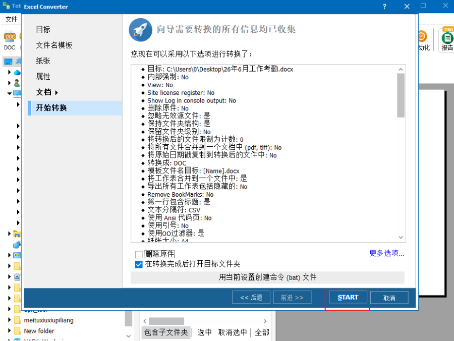This screenshot has width=454, height=341.
Task: Open the 报告 report icon in main window
Action: click(x=447, y=38)
